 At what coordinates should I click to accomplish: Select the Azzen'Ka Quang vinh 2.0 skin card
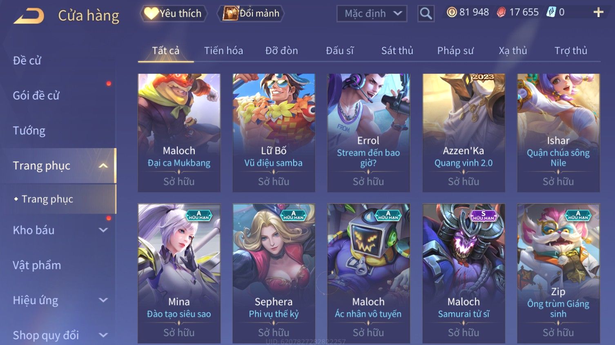463,133
